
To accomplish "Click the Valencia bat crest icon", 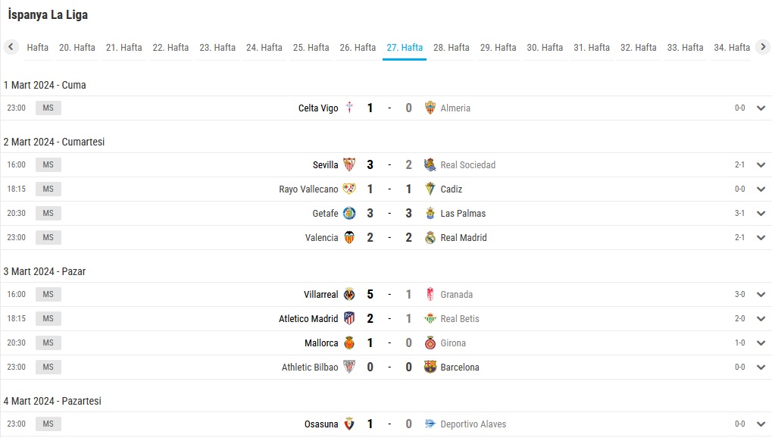I will (x=349, y=237).
